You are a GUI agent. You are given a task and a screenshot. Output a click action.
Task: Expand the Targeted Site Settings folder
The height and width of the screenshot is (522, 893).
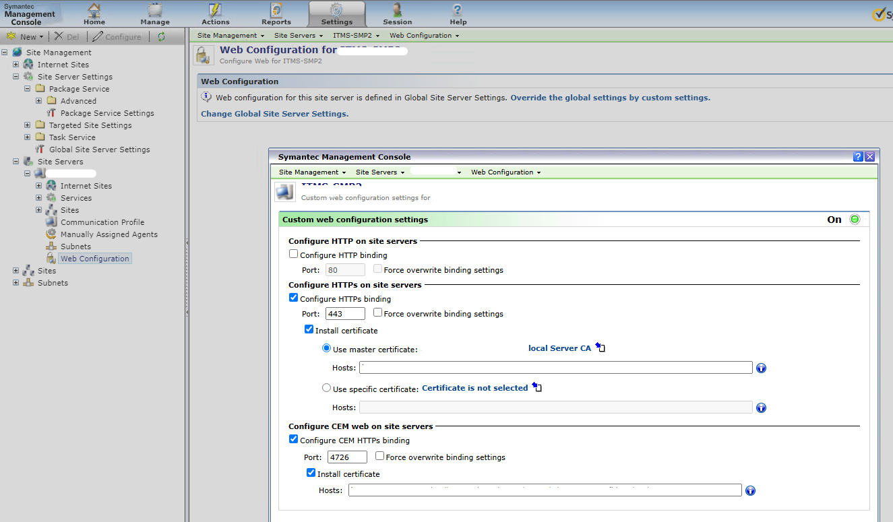[28, 125]
